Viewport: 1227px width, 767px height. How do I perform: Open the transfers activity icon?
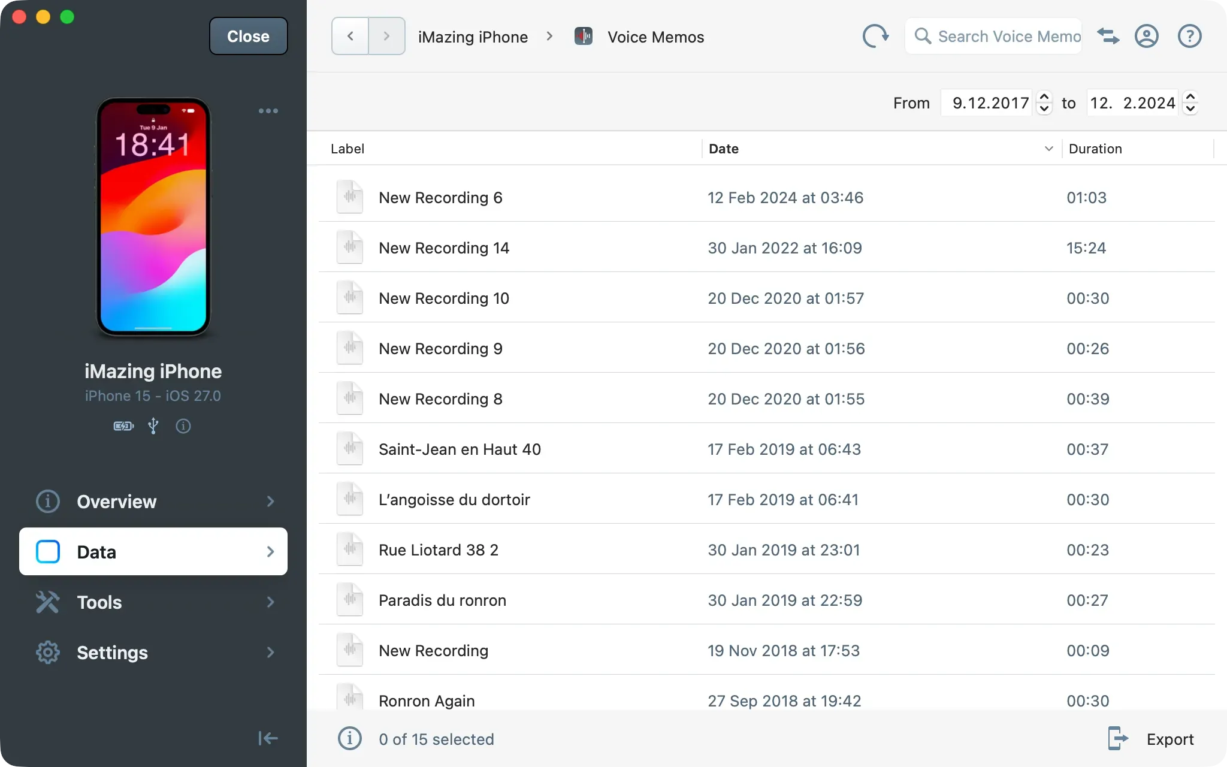(1108, 36)
